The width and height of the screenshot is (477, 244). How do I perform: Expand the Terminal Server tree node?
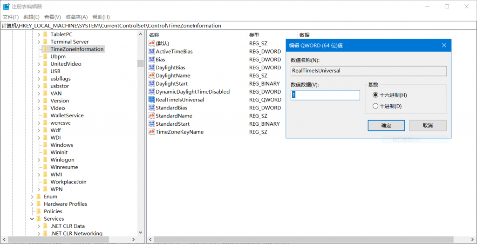39,42
